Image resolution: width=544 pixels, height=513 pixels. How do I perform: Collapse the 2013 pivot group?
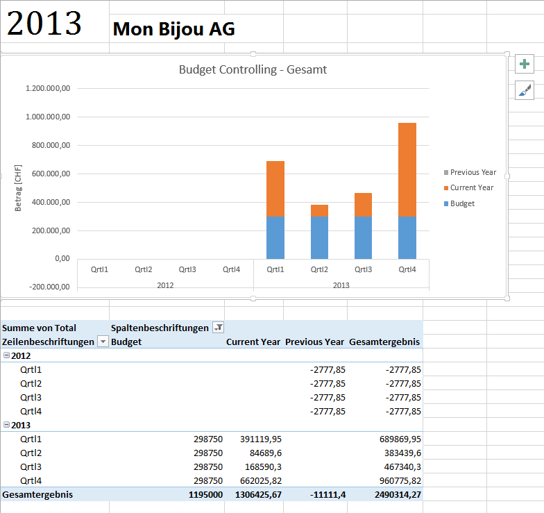pyautogui.click(x=7, y=425)
